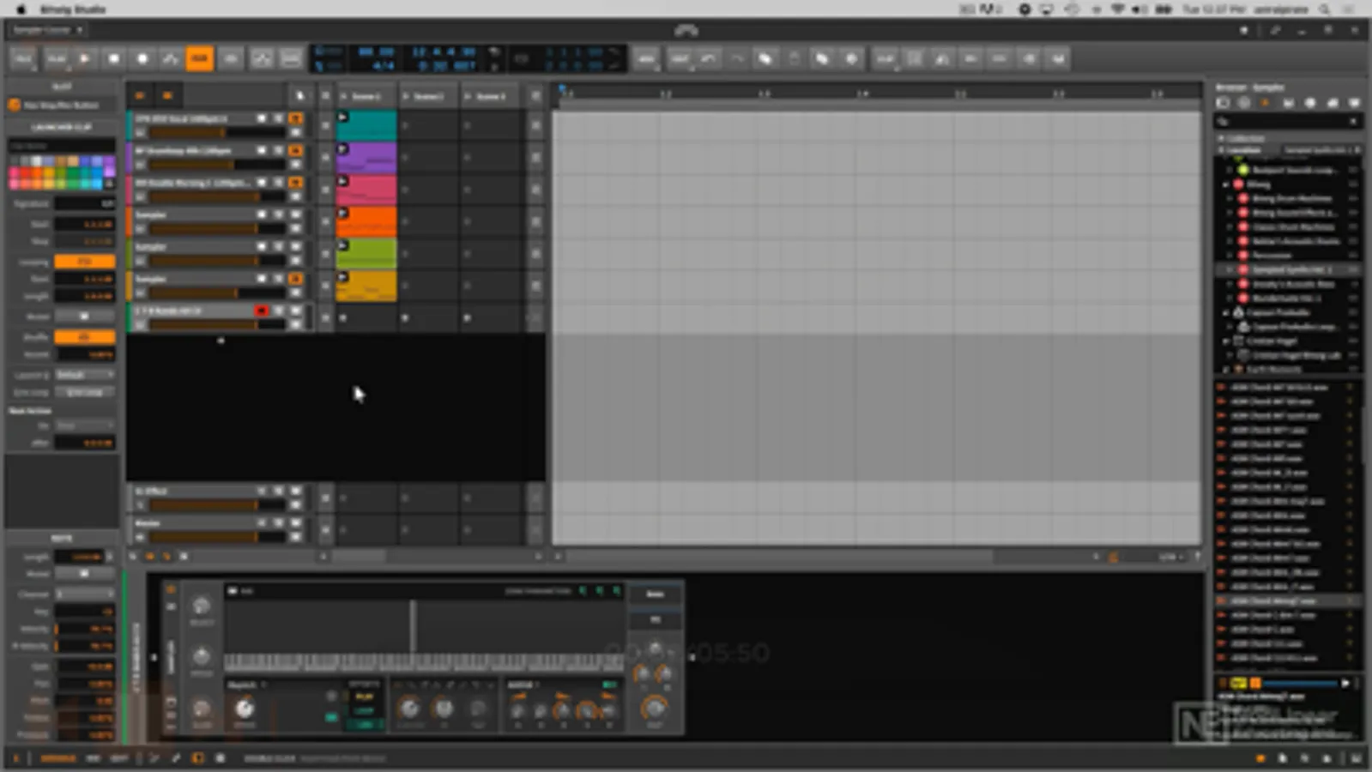Image resolution: width=1372 pixels, height=772 pixels.
Task: Click the transport Record button
Action: coord(142,58)
